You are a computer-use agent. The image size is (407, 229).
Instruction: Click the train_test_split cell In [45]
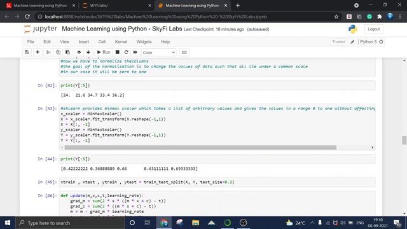[217, 182]
